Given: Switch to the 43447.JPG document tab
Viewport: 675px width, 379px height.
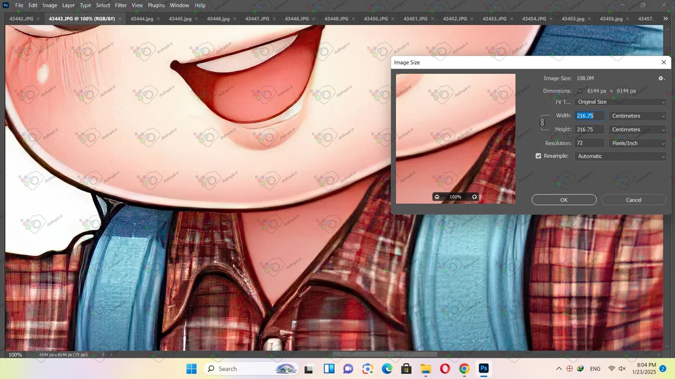Looking at the screenshot, I should [257, 19].
